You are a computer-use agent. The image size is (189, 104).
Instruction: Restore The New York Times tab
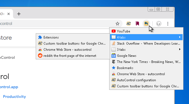[146, 62]
